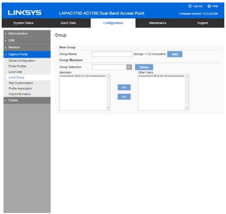Open the Support tab
Image resolution: width=226 pixels, height=214 pixels.
click(203, 23)
